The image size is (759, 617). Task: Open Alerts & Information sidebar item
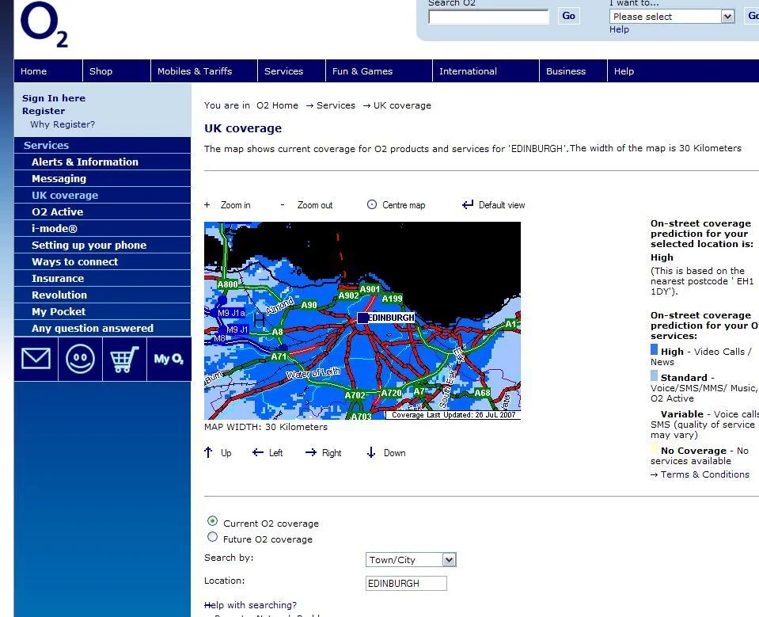coord(103,162)
